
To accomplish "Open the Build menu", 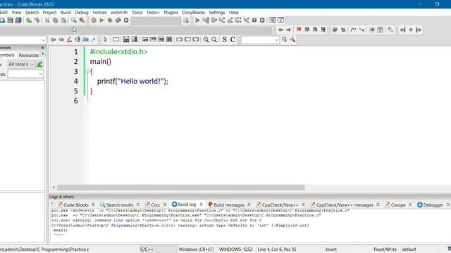I will (x=66, y=13).
